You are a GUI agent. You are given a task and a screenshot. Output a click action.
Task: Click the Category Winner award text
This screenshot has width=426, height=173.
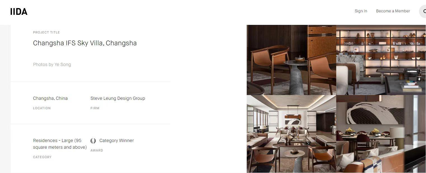click(117, 141)
